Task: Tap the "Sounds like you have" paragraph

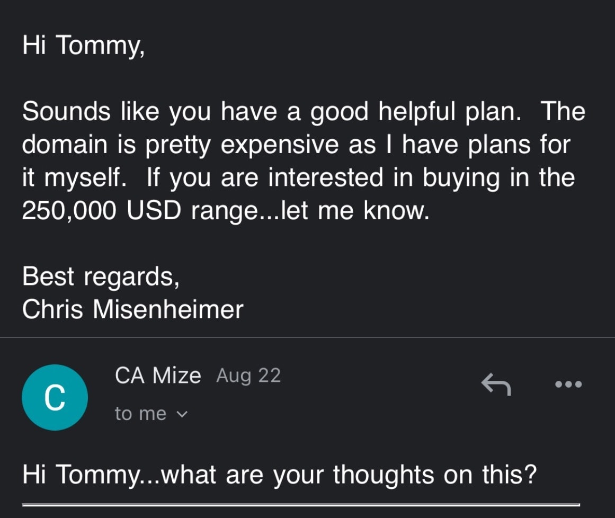Action: click(x=304, y=161)
